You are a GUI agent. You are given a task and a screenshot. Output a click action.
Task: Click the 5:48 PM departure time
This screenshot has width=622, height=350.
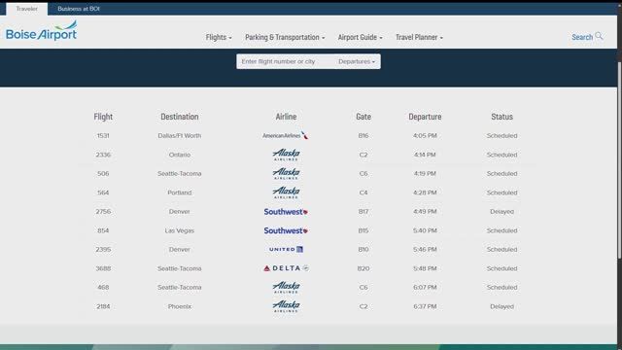425,268
